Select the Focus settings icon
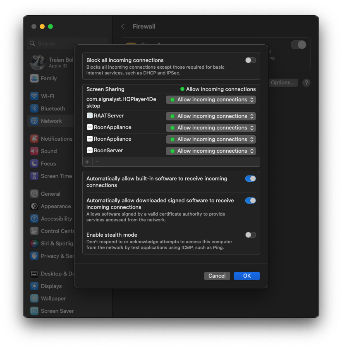 point(34,163)
